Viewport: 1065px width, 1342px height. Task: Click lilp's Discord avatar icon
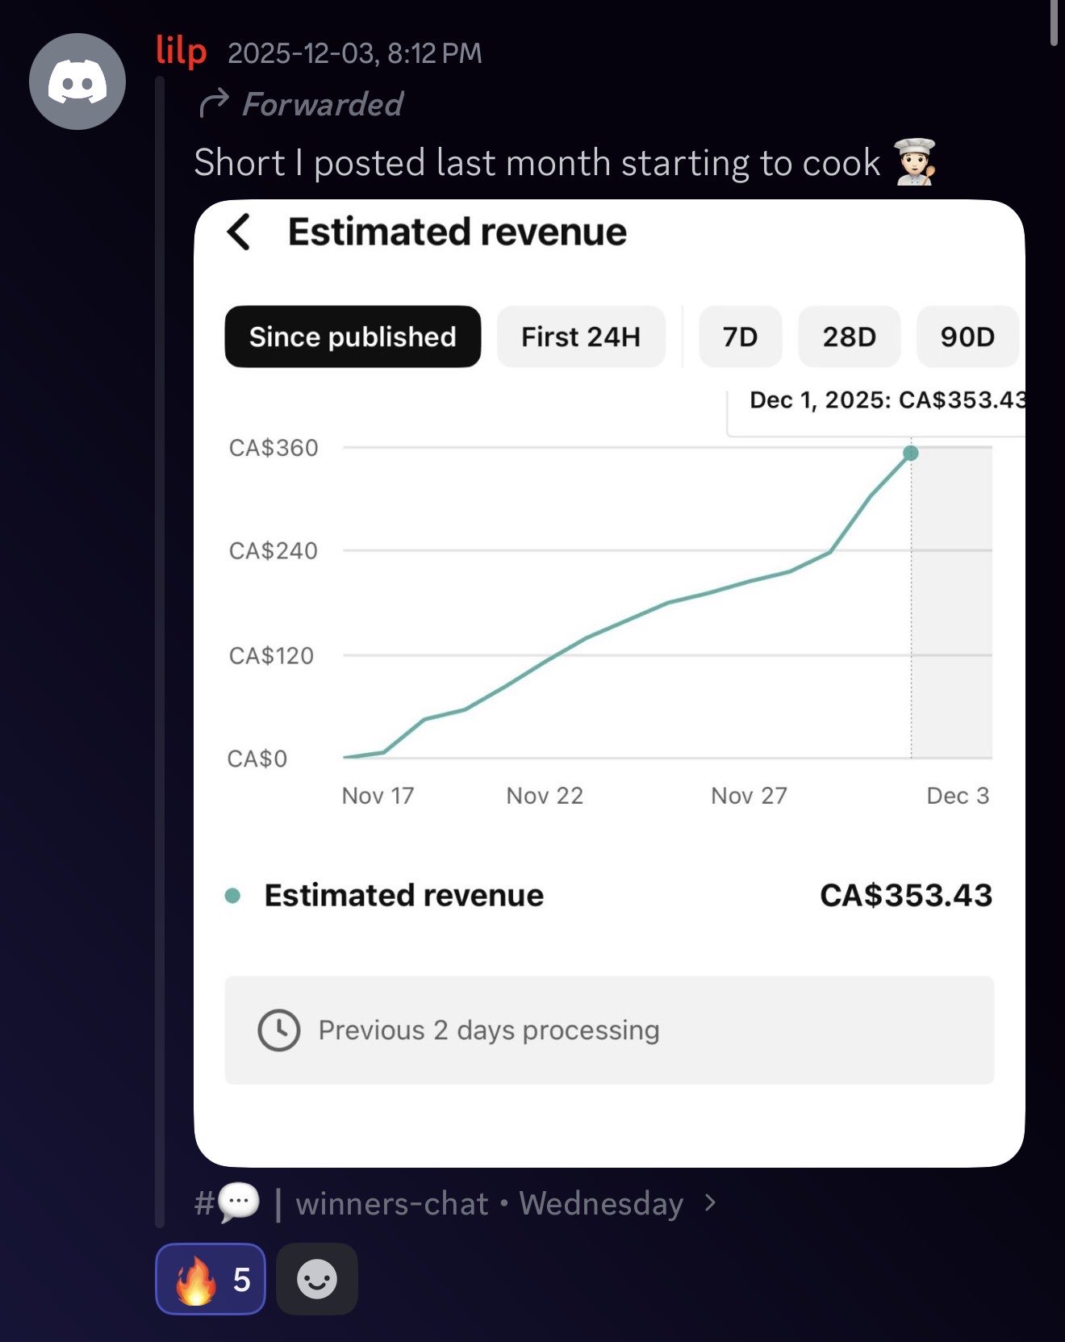tap(77, 82)
